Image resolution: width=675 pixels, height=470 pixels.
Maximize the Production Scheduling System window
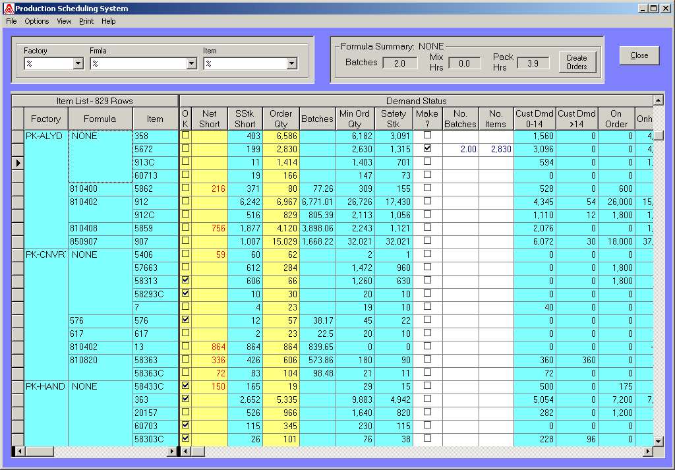[653, 8]
